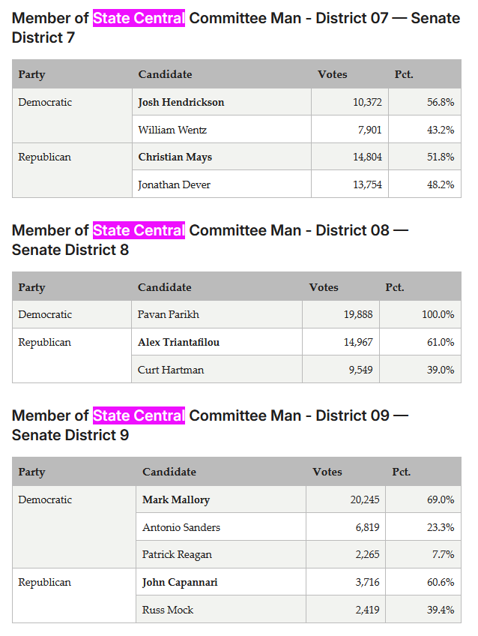Click the 100.0% percentage cell

tap(420, 314)
